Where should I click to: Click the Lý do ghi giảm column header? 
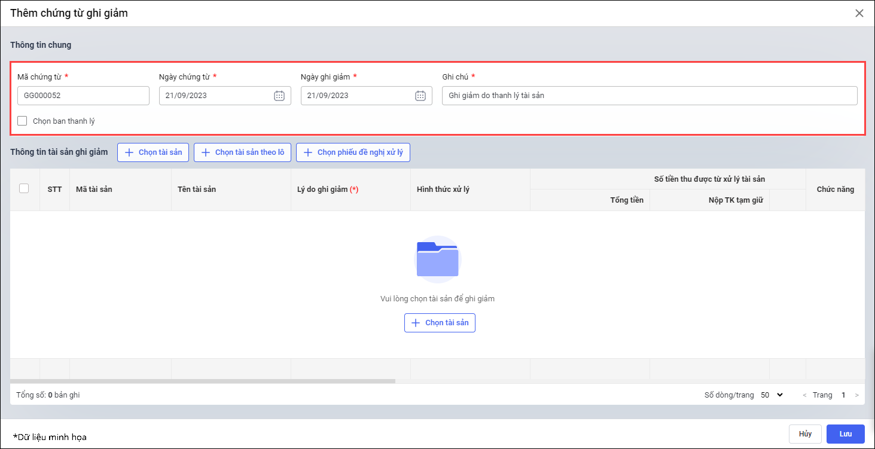327,190
